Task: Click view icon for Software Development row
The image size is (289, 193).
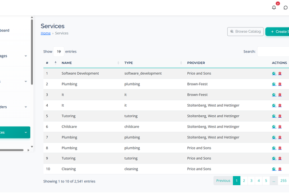Action: click(274, 73)
